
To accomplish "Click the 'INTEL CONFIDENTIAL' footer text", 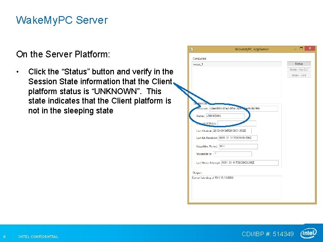I will point(38,237).
